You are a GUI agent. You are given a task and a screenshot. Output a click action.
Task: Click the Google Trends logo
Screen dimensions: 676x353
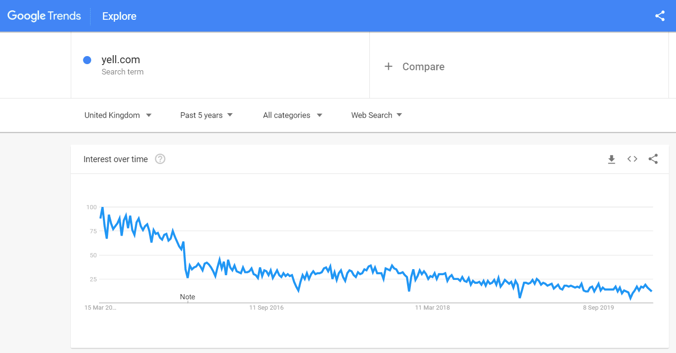click(x=44, y=16)
